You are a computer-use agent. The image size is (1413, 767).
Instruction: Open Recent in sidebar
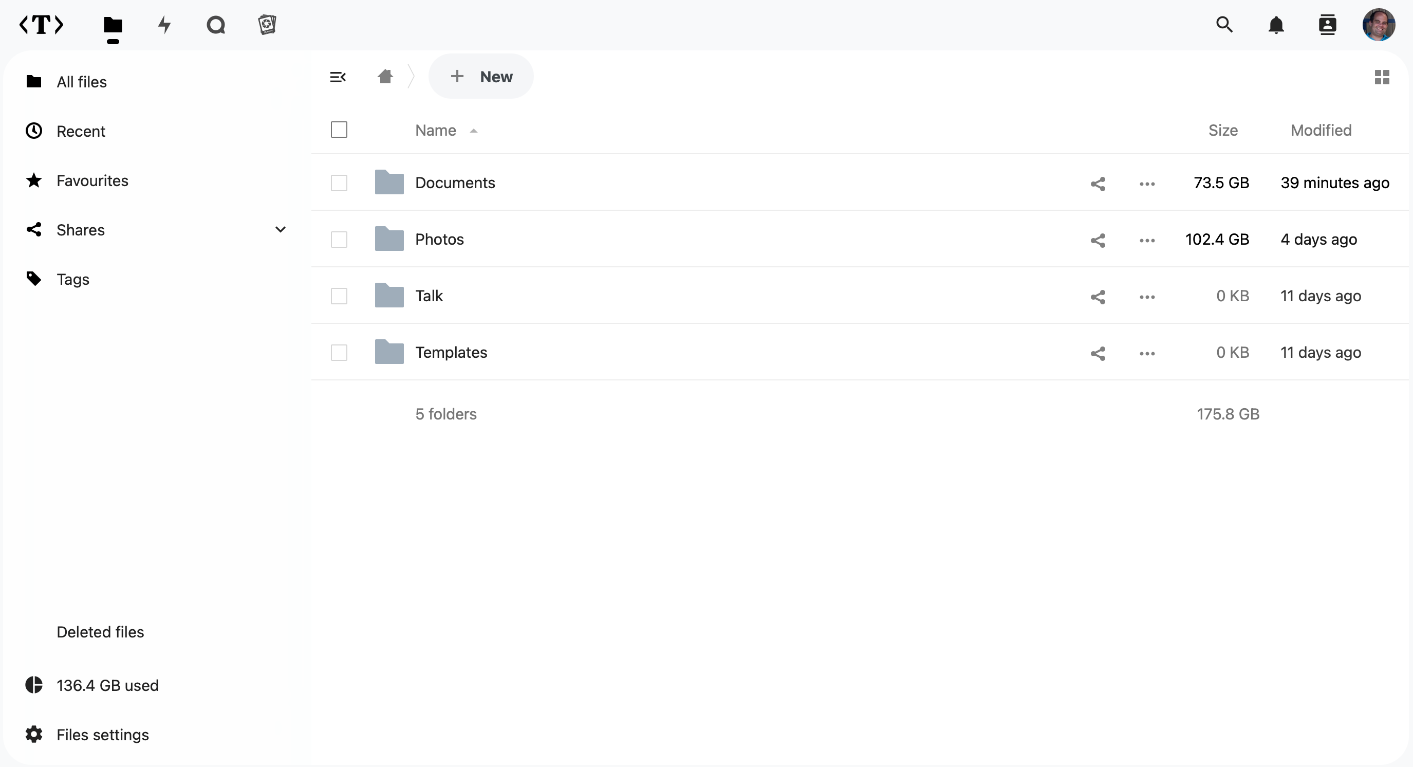[x=156, y=131]
